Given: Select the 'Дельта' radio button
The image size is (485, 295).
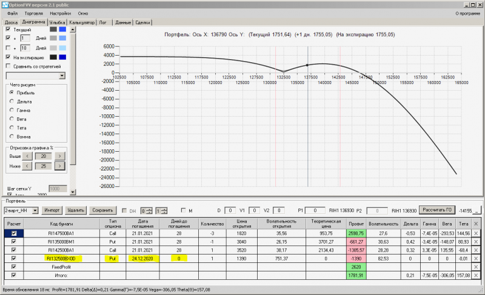Looking at the screenshot, I should coord(12,101).
